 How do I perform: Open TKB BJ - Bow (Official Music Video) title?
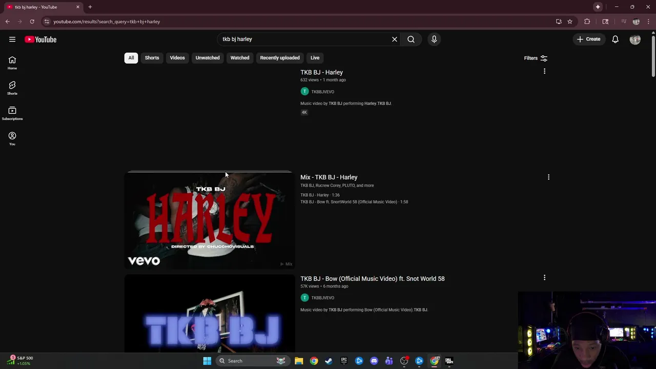click(x=372, y=279)
